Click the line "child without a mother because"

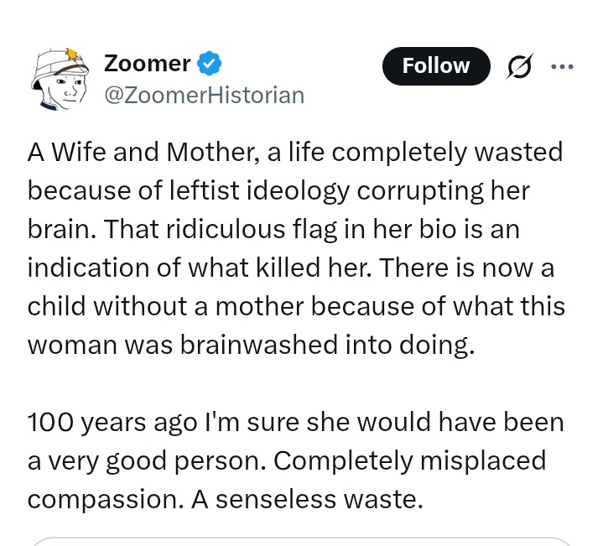(296, 305)
